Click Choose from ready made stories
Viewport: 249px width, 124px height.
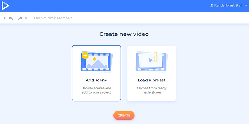click(x=152, y=90)
